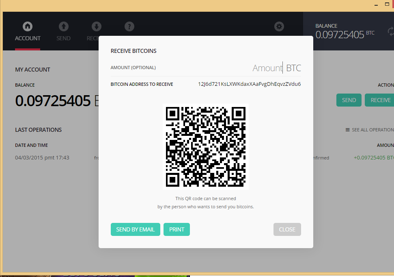Click the Receive down-arrow icon in navigation

click(x=96, y=27)
